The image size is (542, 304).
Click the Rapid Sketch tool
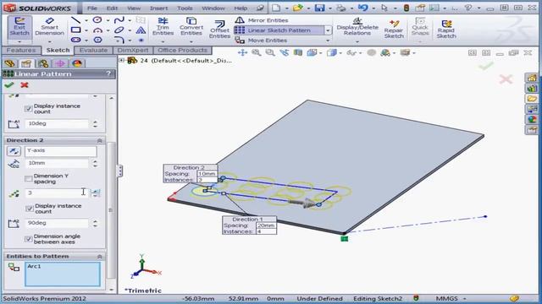coord(446,29)
